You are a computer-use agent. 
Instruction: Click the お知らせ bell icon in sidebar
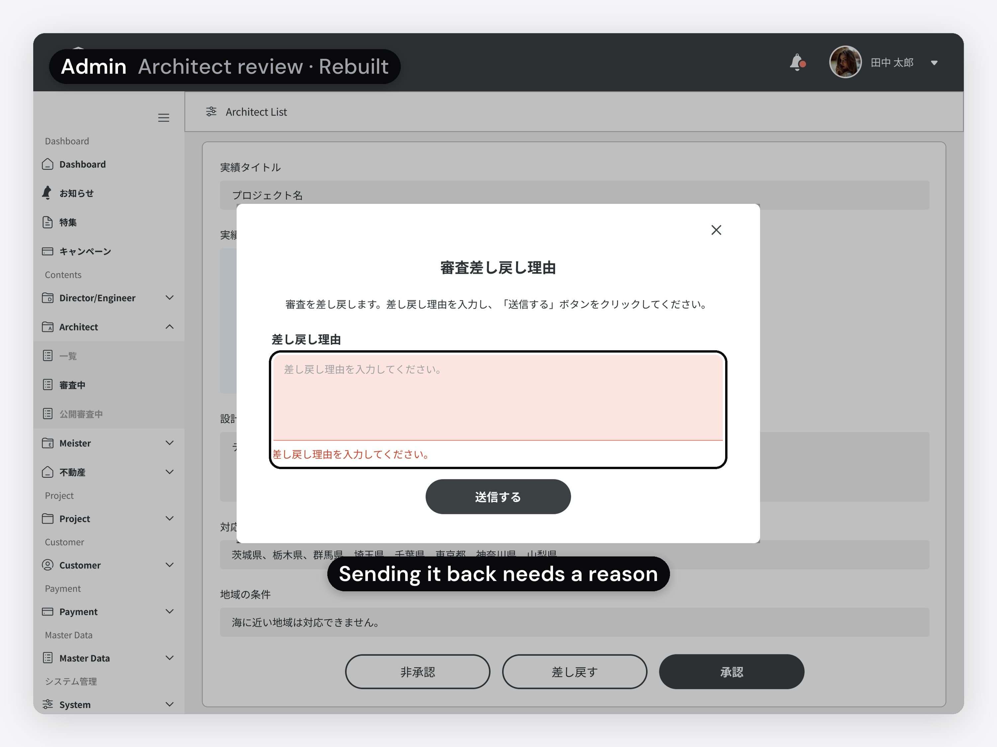(x=47, y=193)
